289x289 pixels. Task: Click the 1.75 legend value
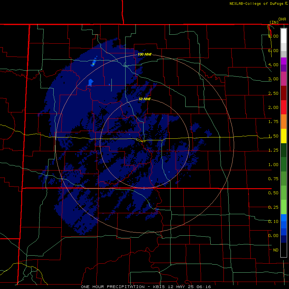click(273, 122)
